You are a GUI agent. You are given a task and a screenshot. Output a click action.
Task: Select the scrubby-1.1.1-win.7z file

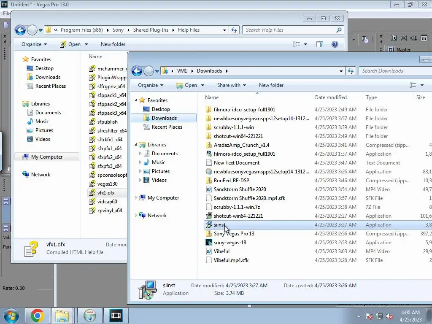tap(237, 207)
